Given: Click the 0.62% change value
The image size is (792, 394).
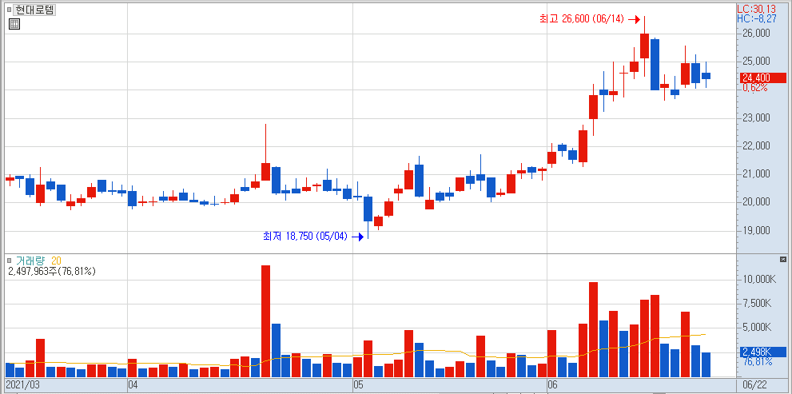Looking at the screenshot, I should click(x=754, y=88).
